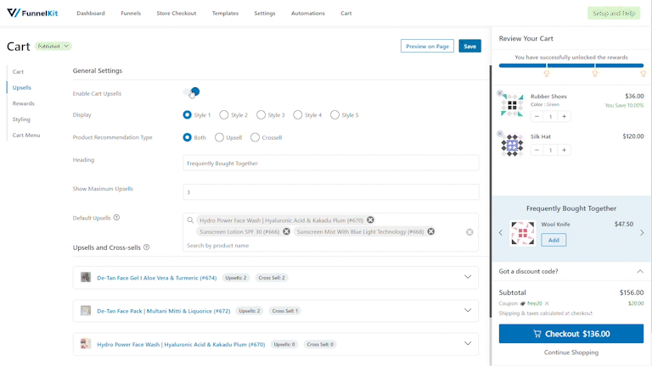Open the Store Checkout menu

[x=177, y=14]
